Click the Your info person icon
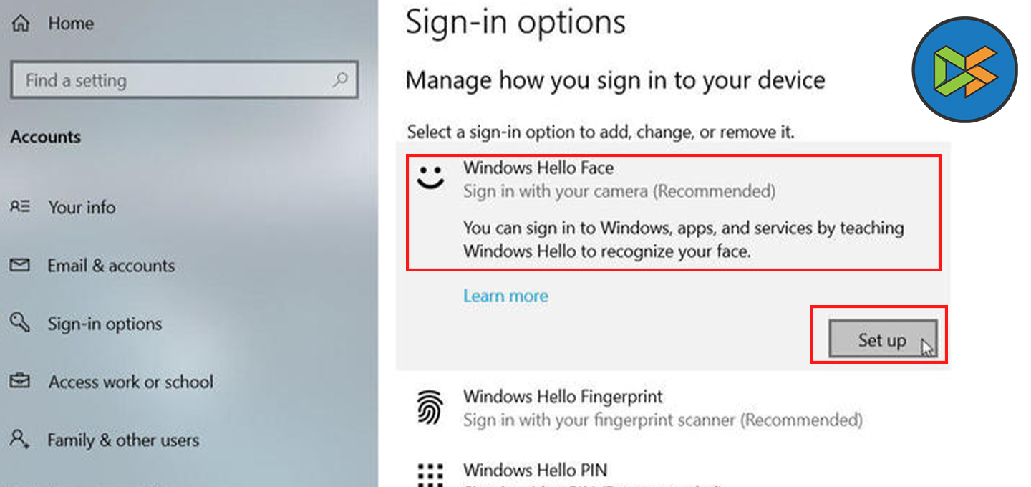 click(x=21, y=207)
